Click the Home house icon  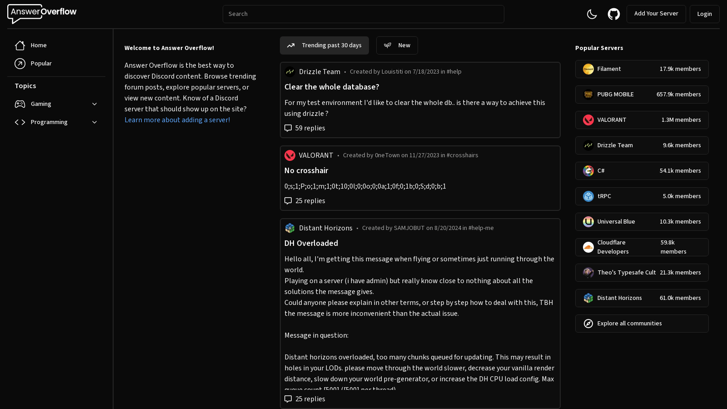pos(20,45)
